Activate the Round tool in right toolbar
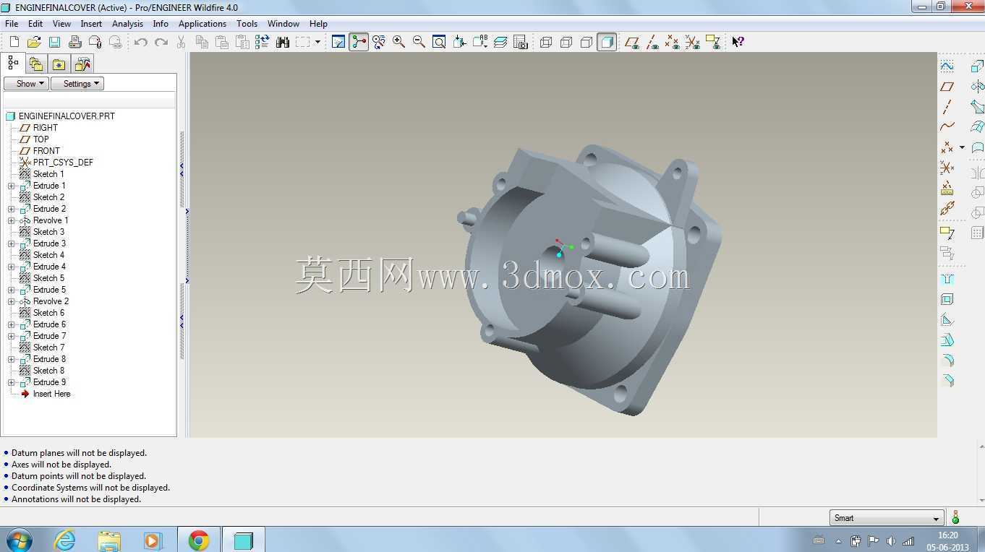Screen dimensions: 985x552 [x=947, y=360]
